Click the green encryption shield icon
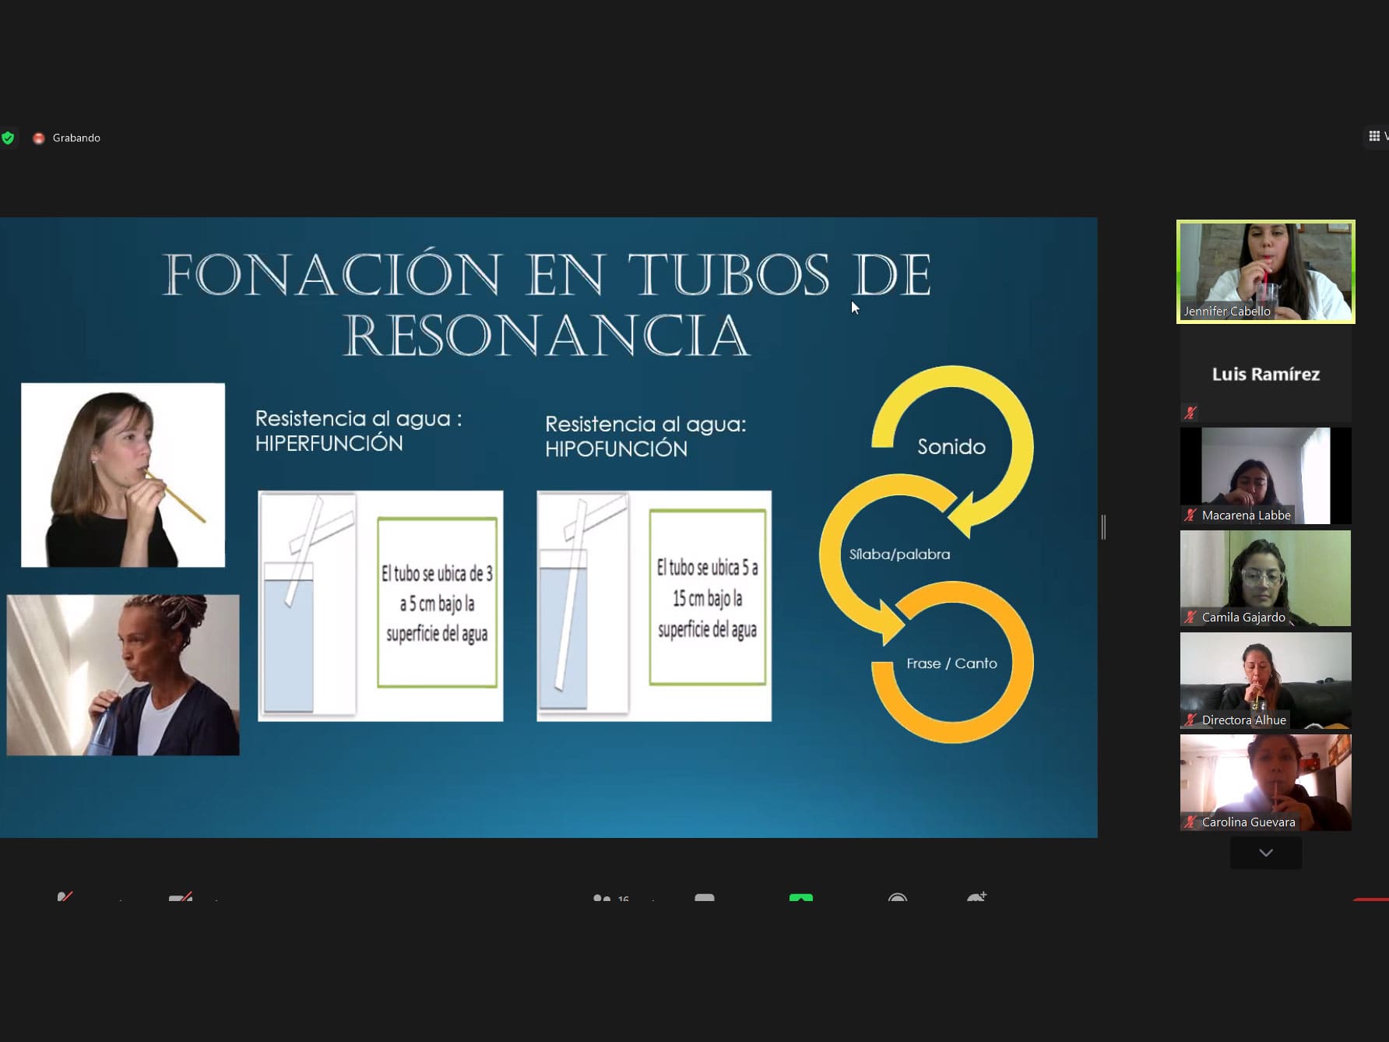 pyautogui.click(x=8, y=138)
